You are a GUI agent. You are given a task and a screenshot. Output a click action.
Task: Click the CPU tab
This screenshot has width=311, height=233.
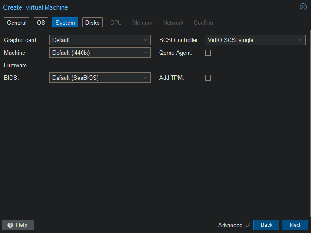coord(116,23)
